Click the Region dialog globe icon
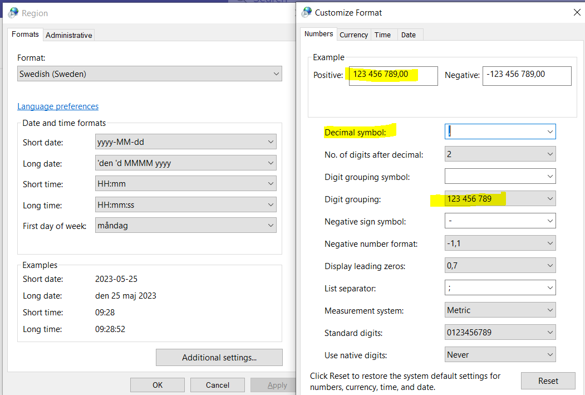The height and width of the screenshot is (395, 585). pyautogui.click(x=12, y=12)
